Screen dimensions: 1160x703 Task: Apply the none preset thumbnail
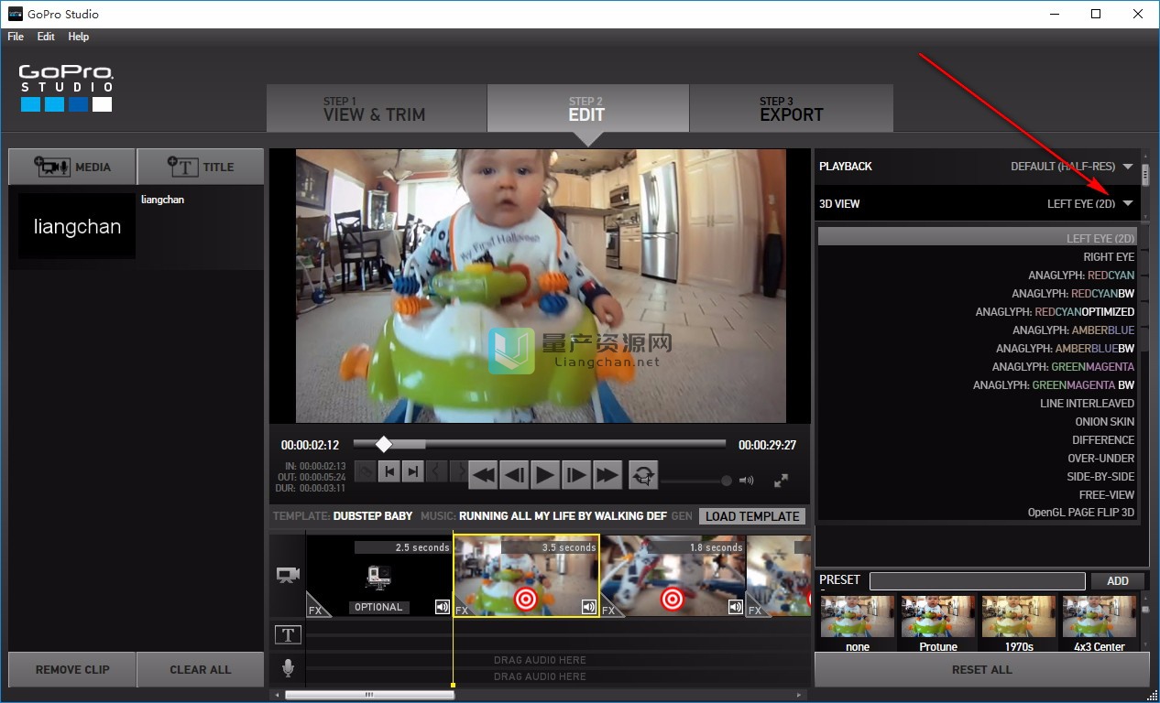(858, 617)
